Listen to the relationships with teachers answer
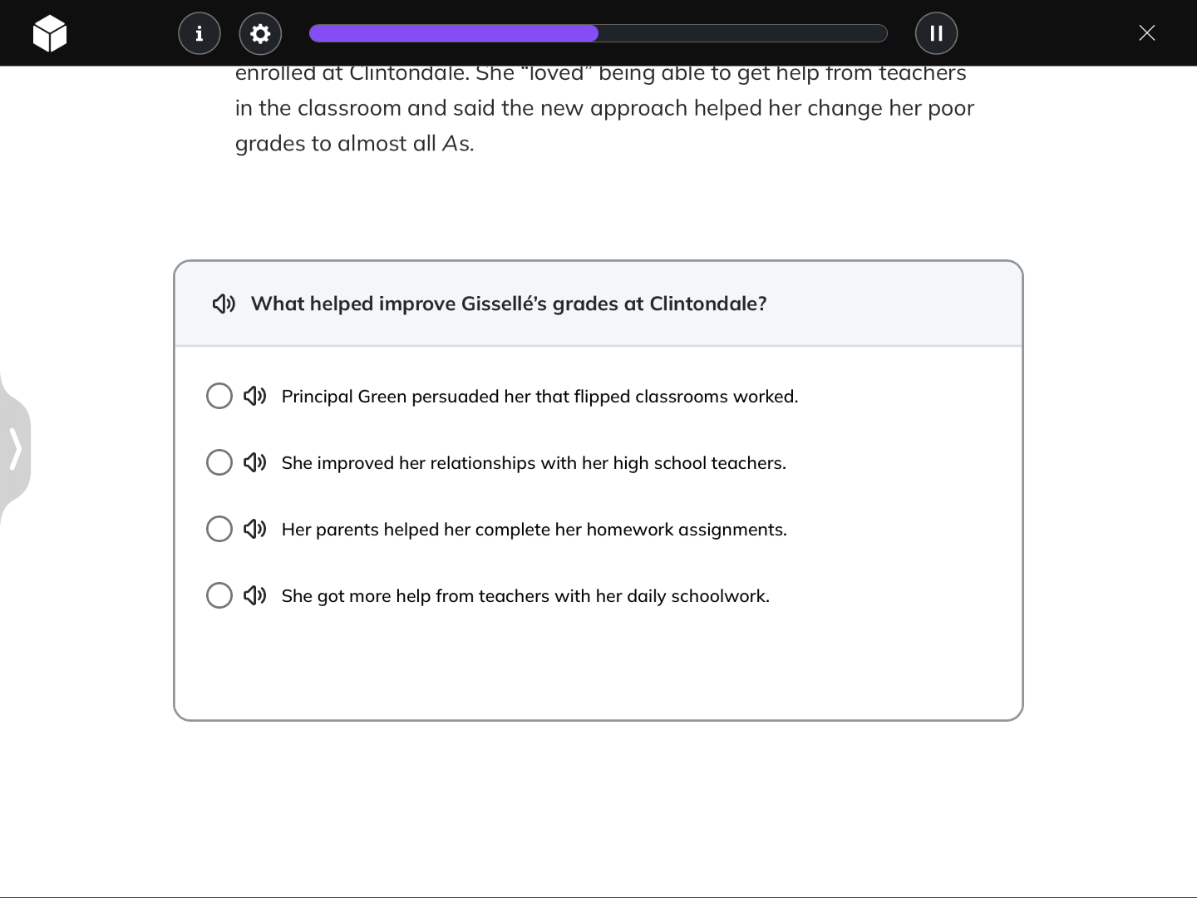 pos(254,462)
